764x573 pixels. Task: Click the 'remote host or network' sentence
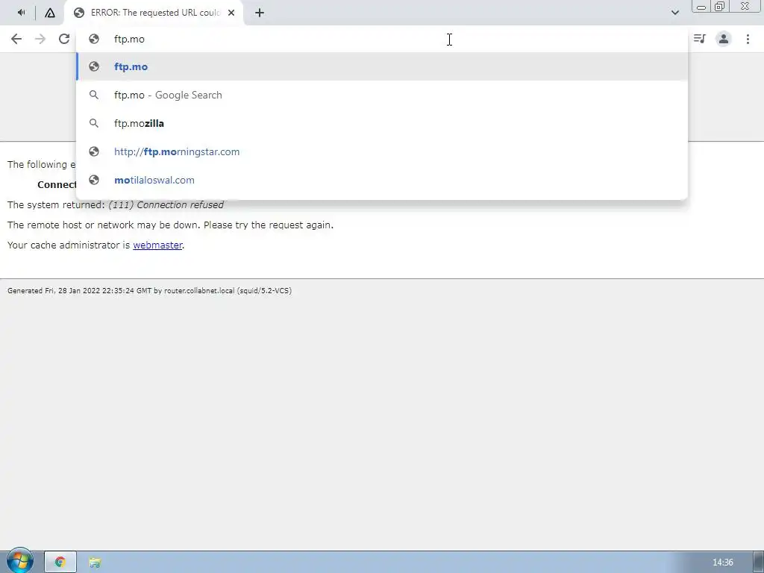click(x=170, y=225)
